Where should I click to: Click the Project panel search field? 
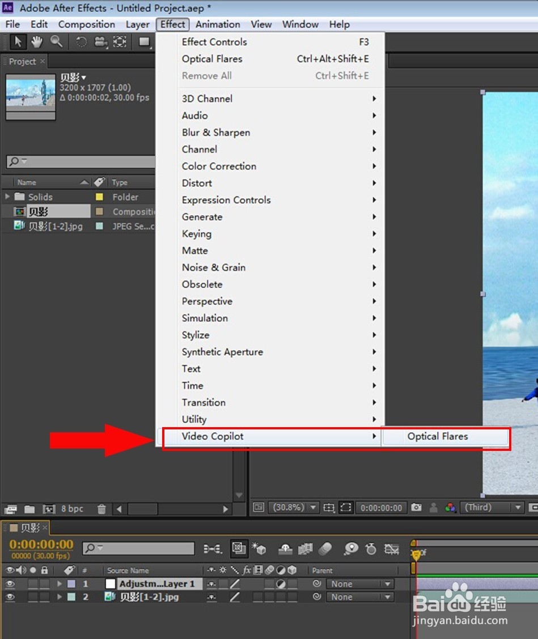pos(81,161)
